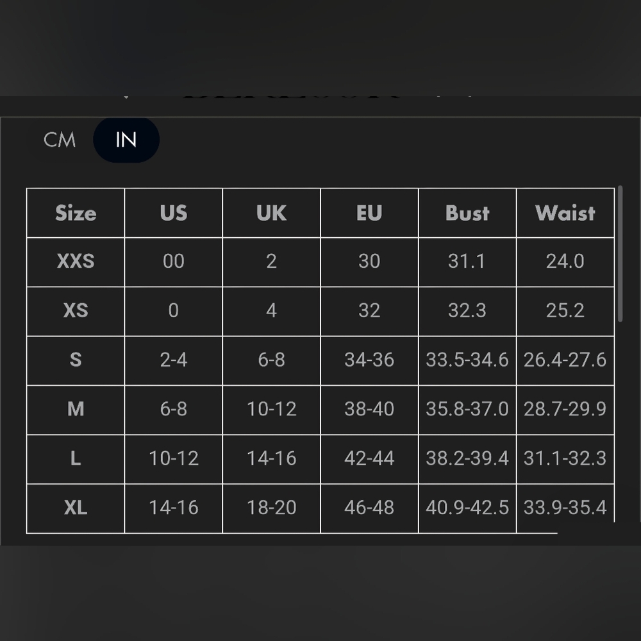Click the Size column header

[76, 213]
